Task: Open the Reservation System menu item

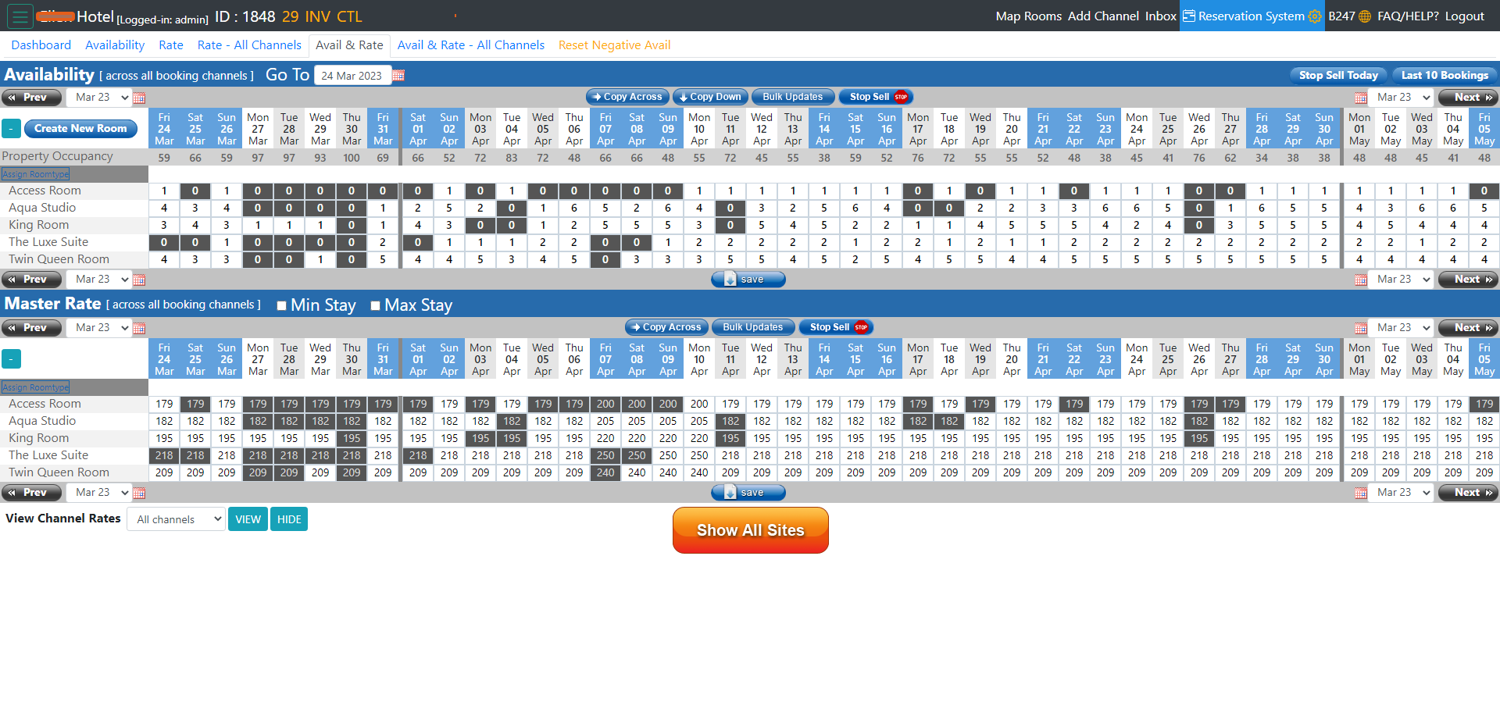Action: pos(1251,16)
